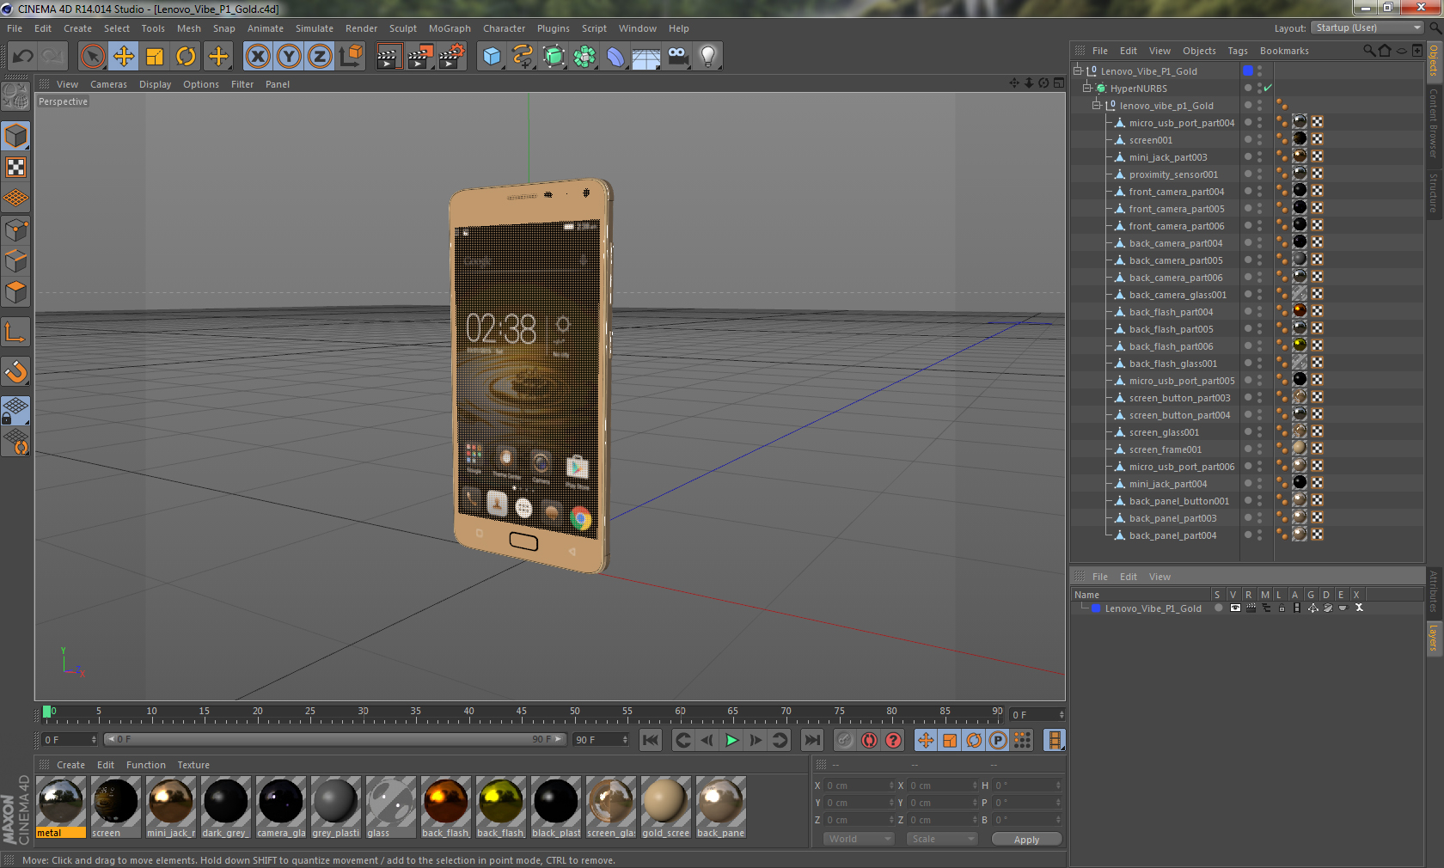Open the deformer objects icon
This screenshot has width=1444, height=868.
tap(615, 57)
